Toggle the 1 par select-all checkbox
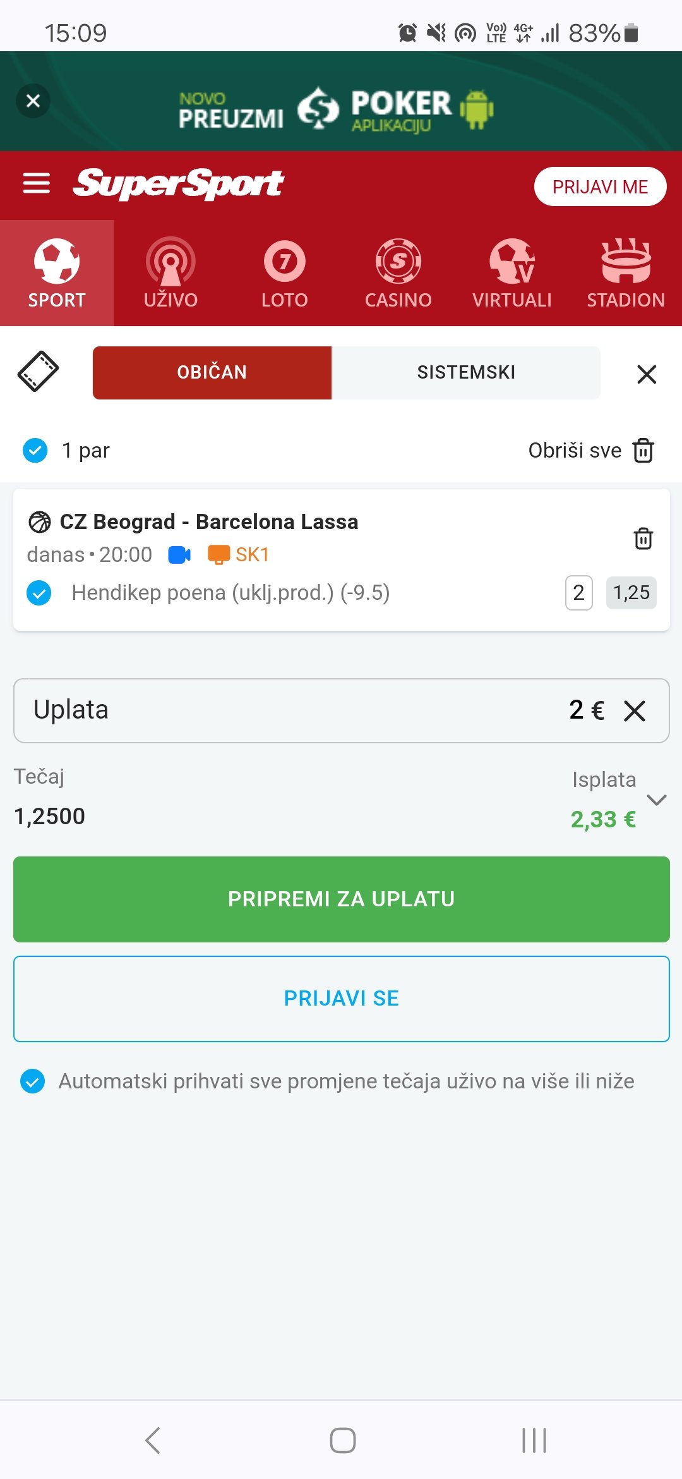Image resolution: width=682 pixels, height=1479 pixels. pyautogui.click(x=35, y=451)
